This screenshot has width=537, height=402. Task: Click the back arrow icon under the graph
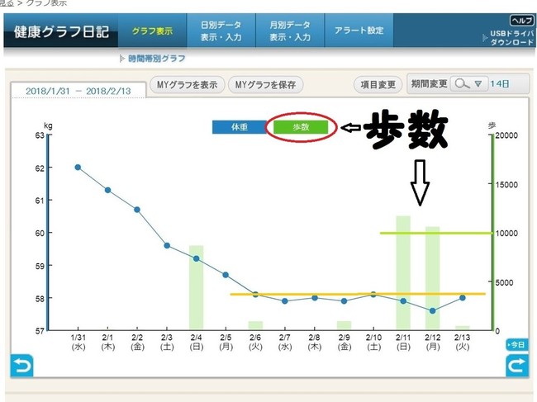[22, 366]
